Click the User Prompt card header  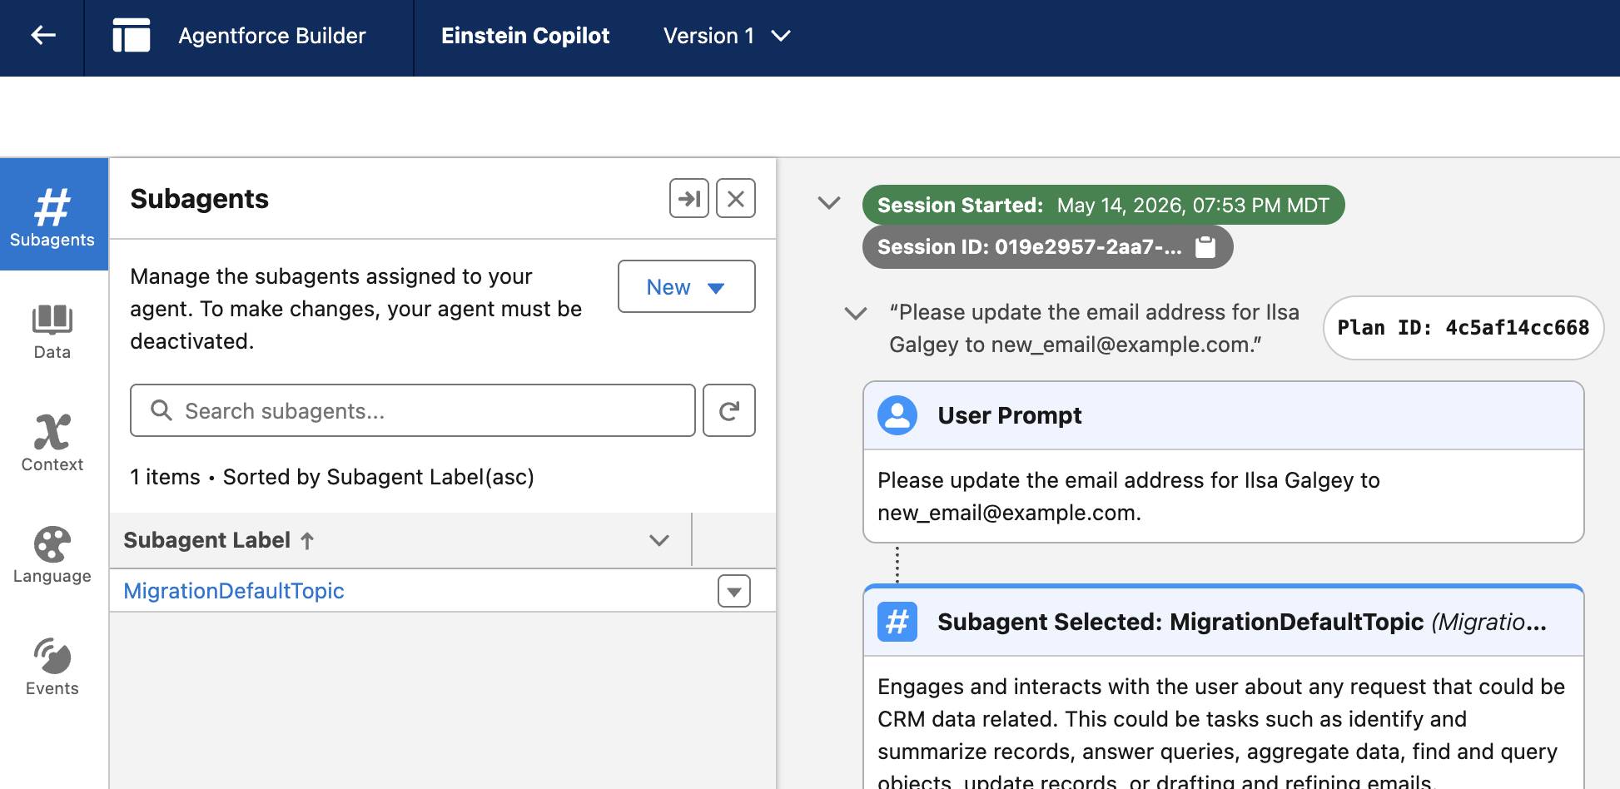pyautogui.click(x=1224, y=415)
